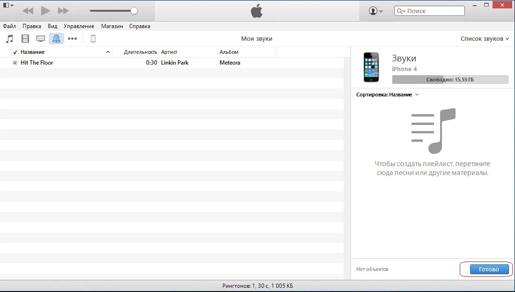Click the Apple logo in the display area
Screen dimensions: 515x292
point(257,11)
